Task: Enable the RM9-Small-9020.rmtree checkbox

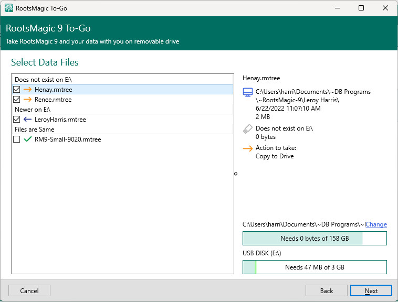Action: click(x=17, y=139)
